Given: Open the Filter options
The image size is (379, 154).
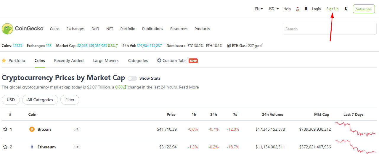Looking at the screenshot, I should [x=70, y=100].
